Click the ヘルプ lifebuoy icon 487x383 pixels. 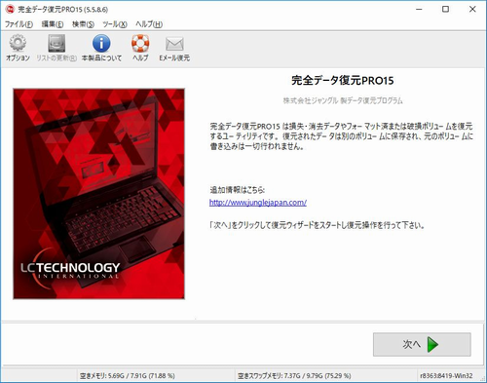pyautogui.click(x=140, y=43)
